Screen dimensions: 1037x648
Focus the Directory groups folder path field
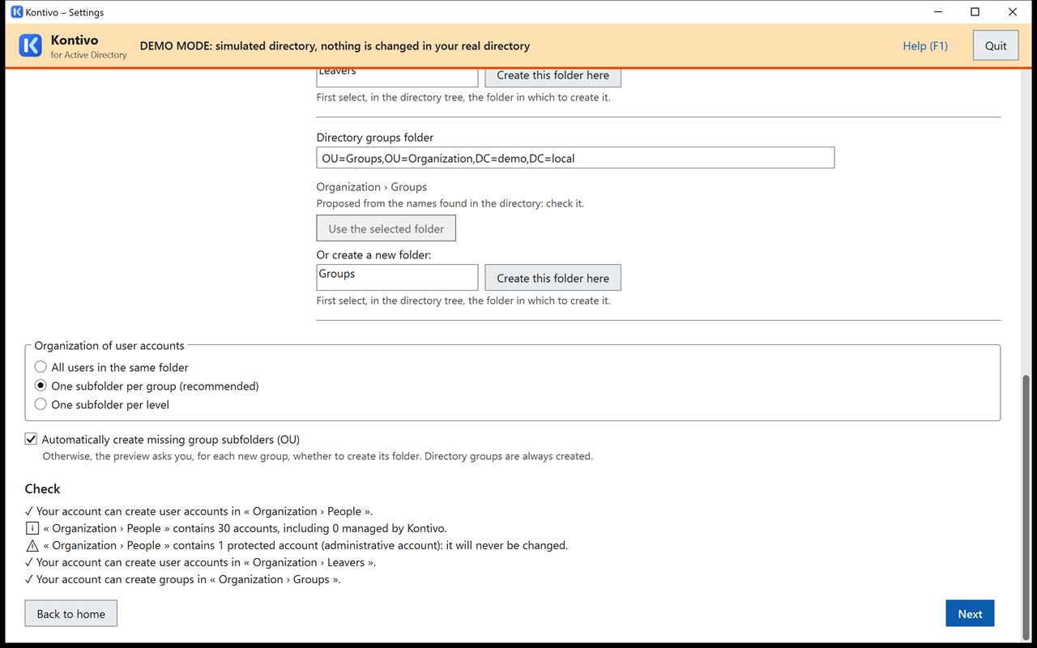click(575, 158)
